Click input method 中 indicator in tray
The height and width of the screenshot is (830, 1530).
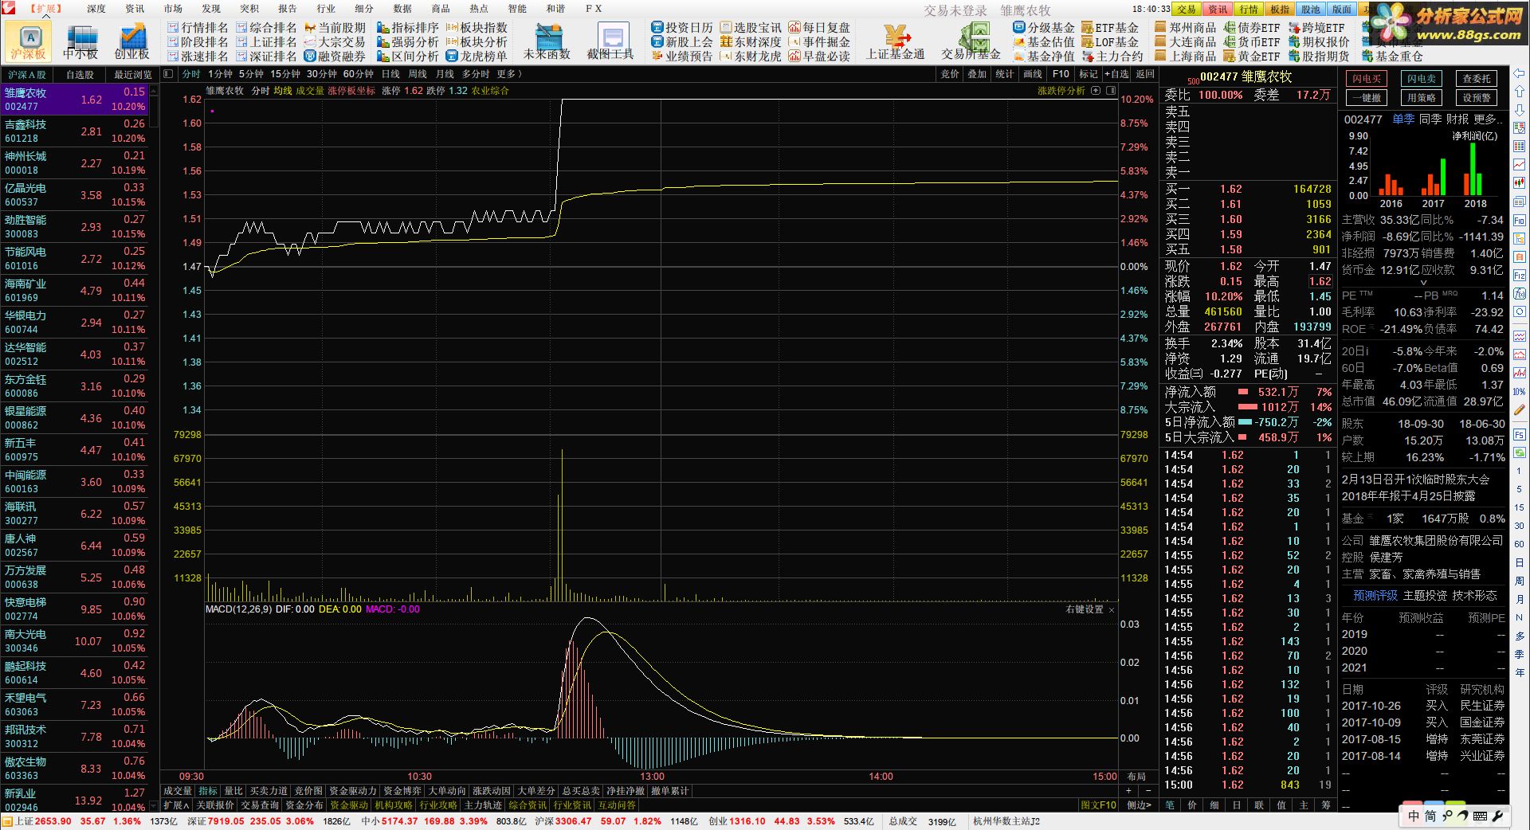[x=1413, y=816]
